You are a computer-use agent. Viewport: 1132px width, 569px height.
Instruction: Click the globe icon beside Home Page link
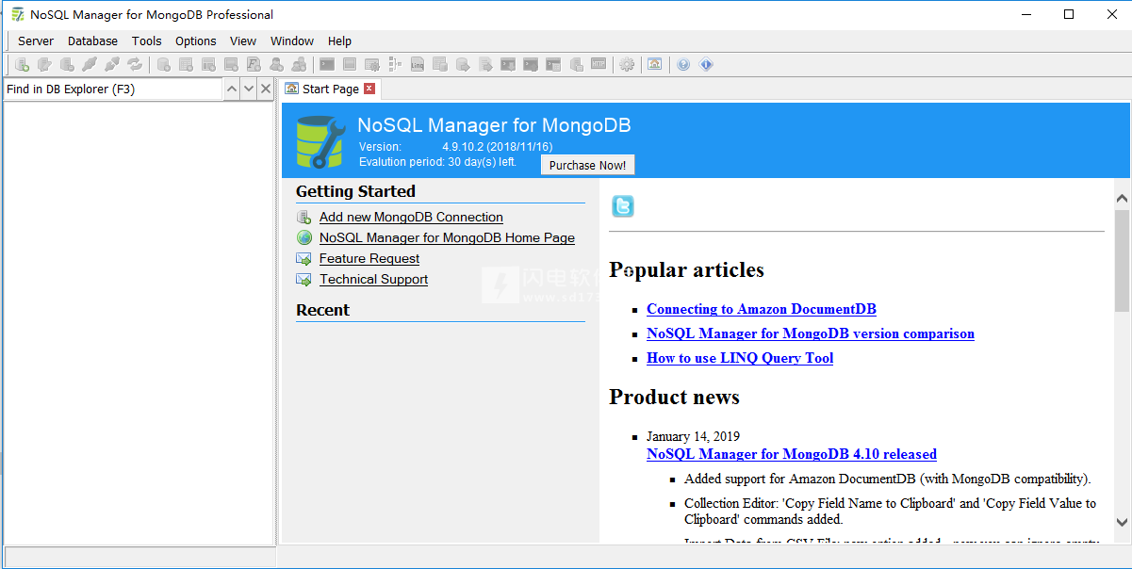pyautogui.click(x=304, y=237)
